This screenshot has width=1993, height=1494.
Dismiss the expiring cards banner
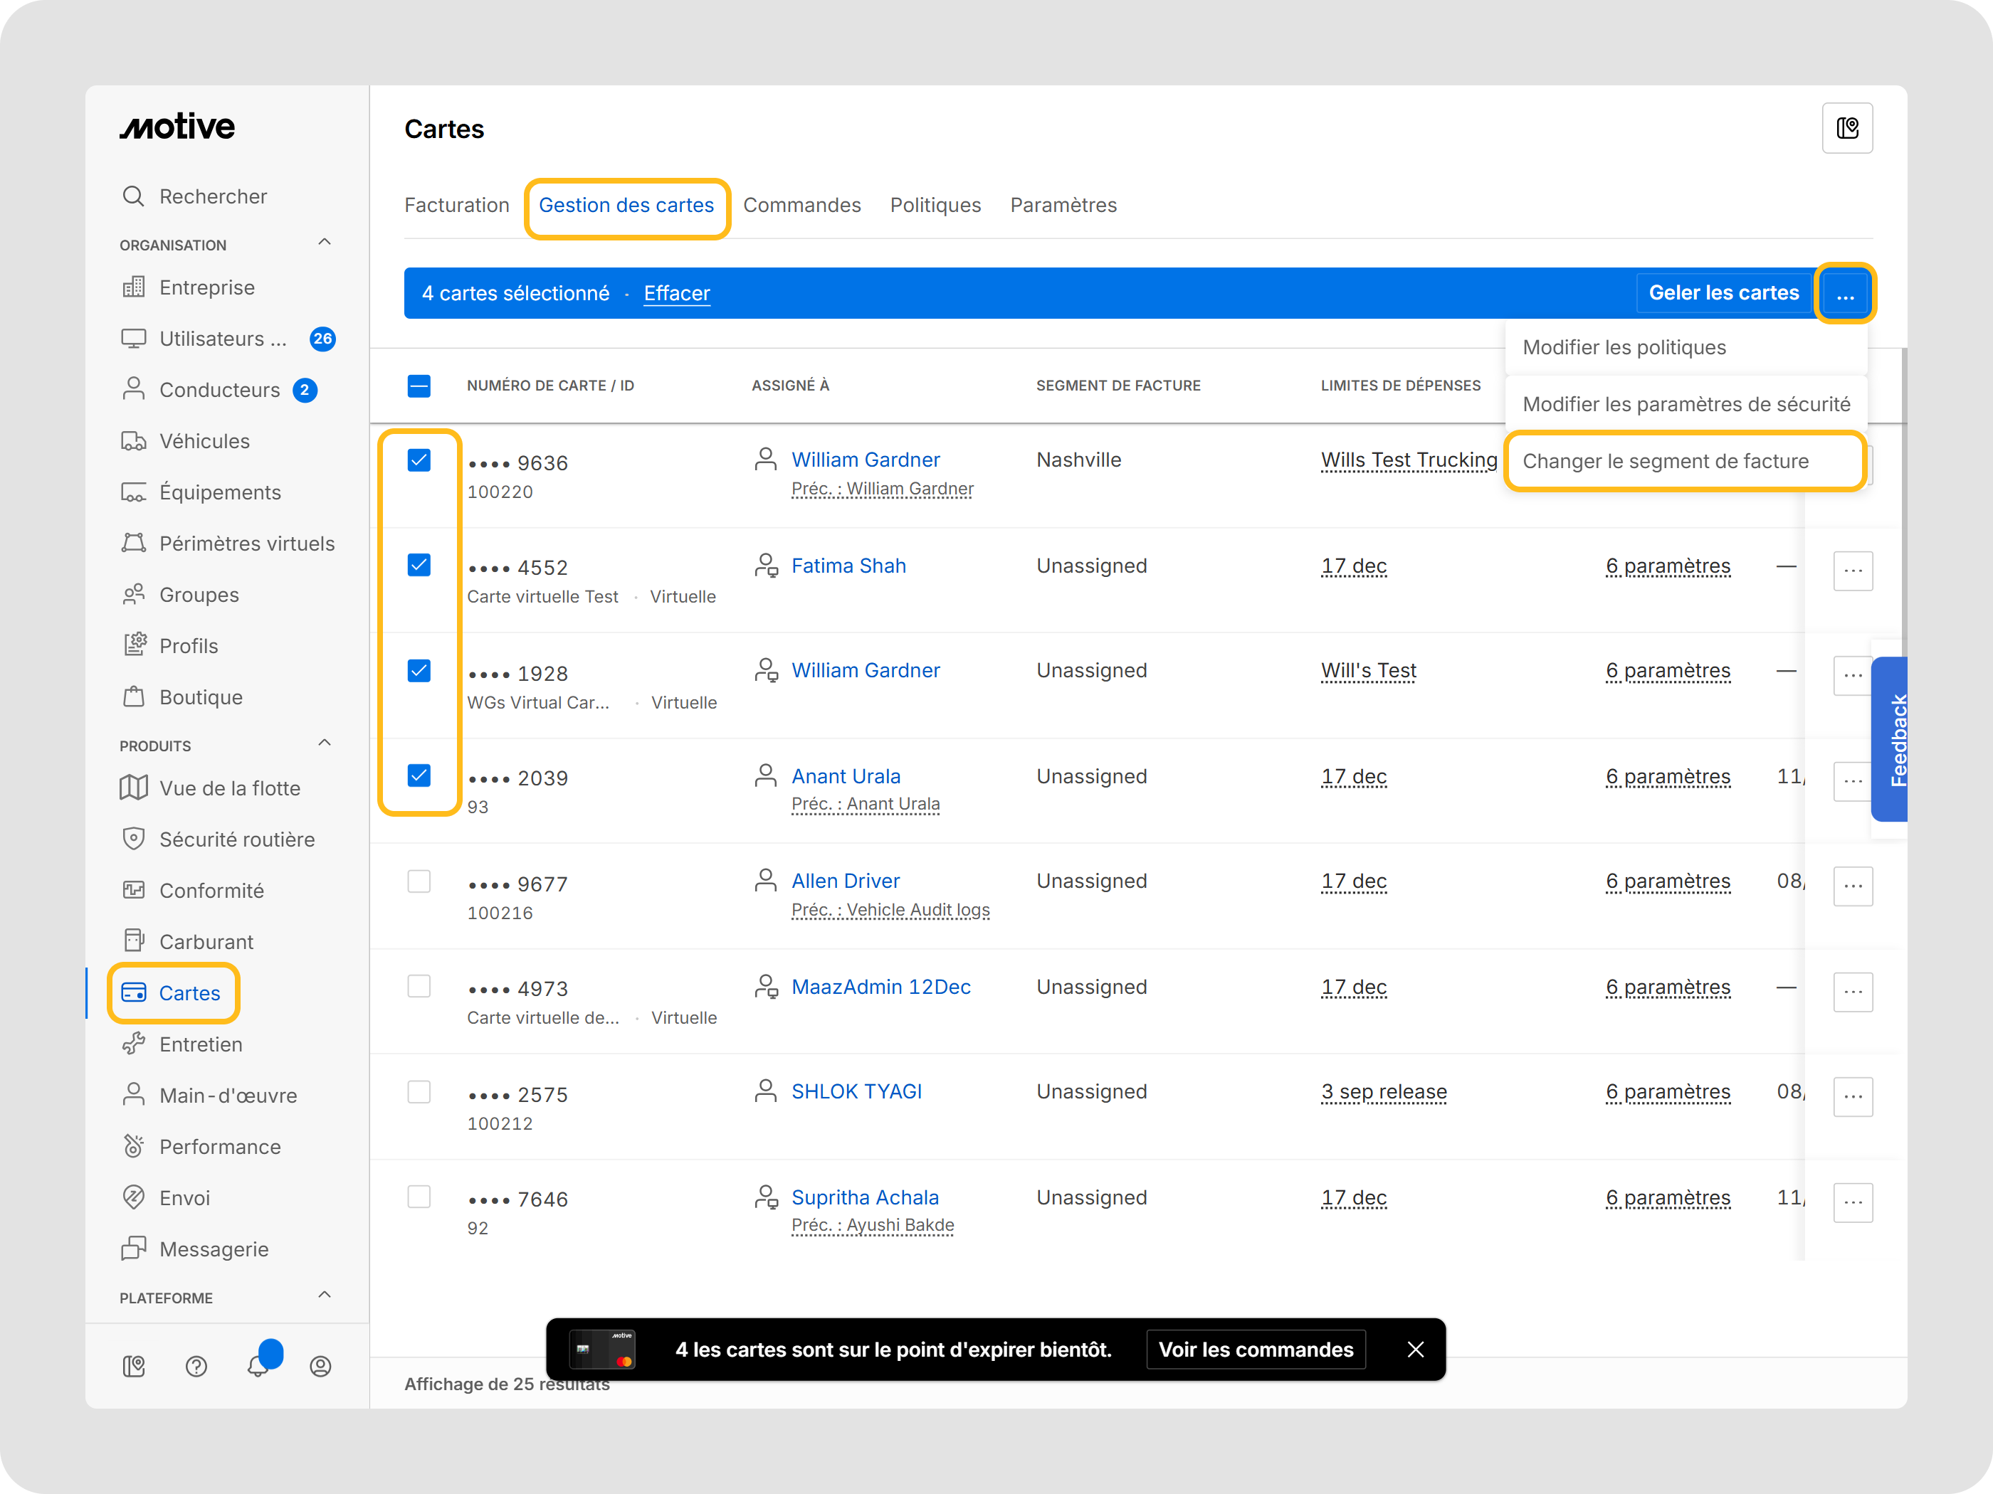pyautogui.click(x=1416, y=1350)
